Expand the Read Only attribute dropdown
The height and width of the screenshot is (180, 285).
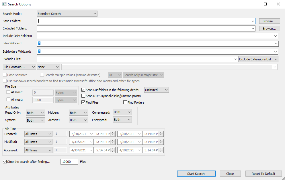click(35, 113)
